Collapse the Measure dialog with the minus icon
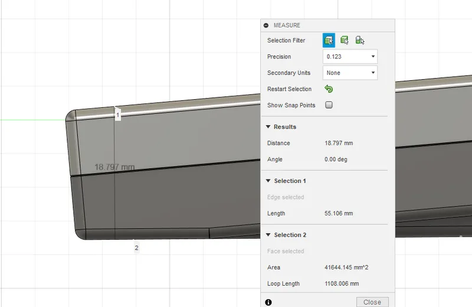This screenshot has width=472, height=307. click(x=266, y=25)
